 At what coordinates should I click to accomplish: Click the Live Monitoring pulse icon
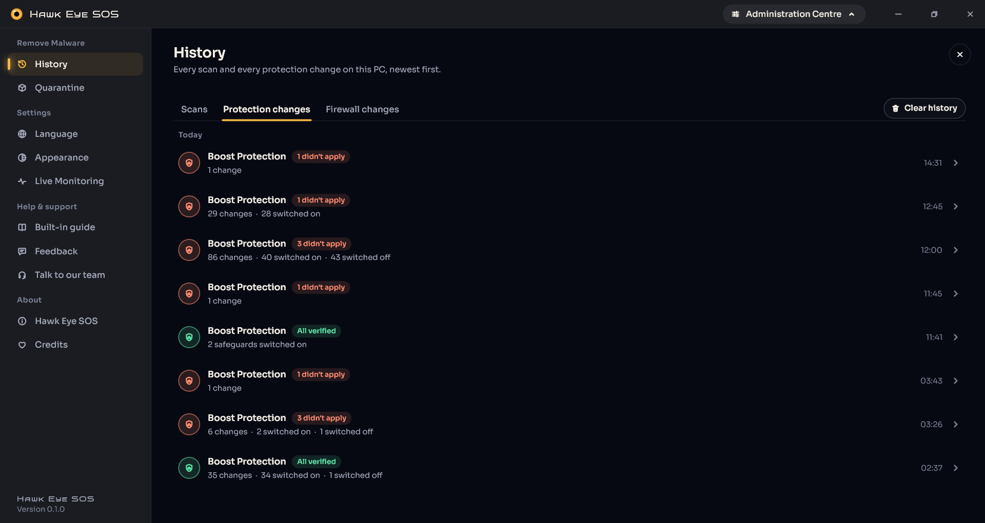point(22,181)
